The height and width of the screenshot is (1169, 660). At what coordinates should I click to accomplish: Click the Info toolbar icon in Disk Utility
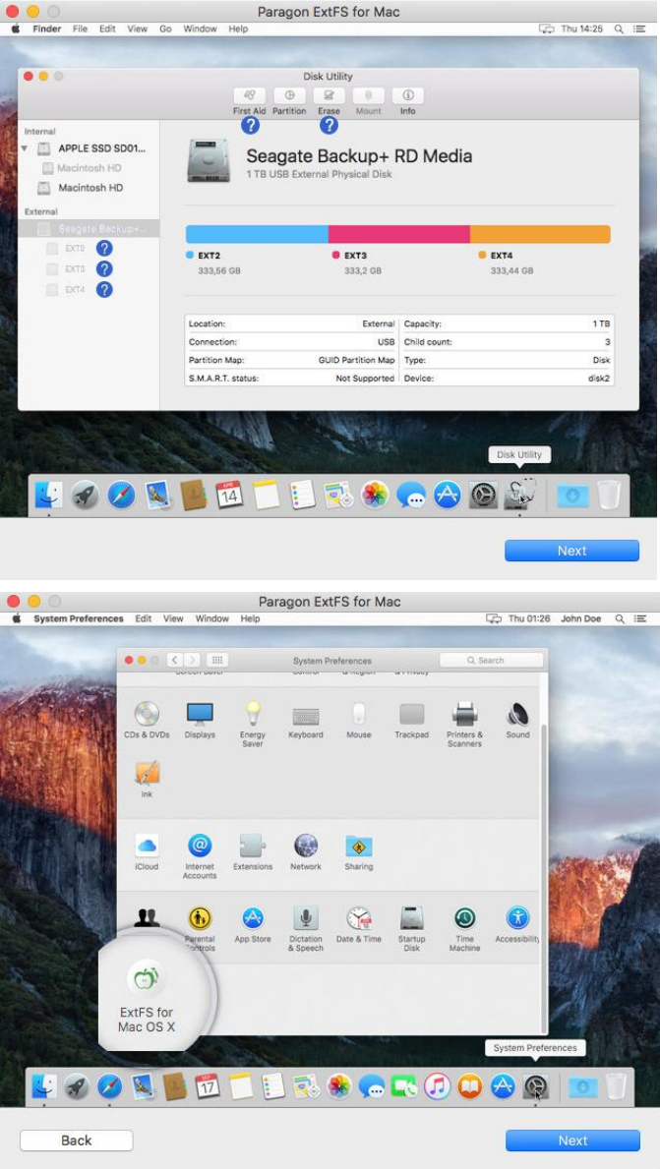(x=408, y=95)
